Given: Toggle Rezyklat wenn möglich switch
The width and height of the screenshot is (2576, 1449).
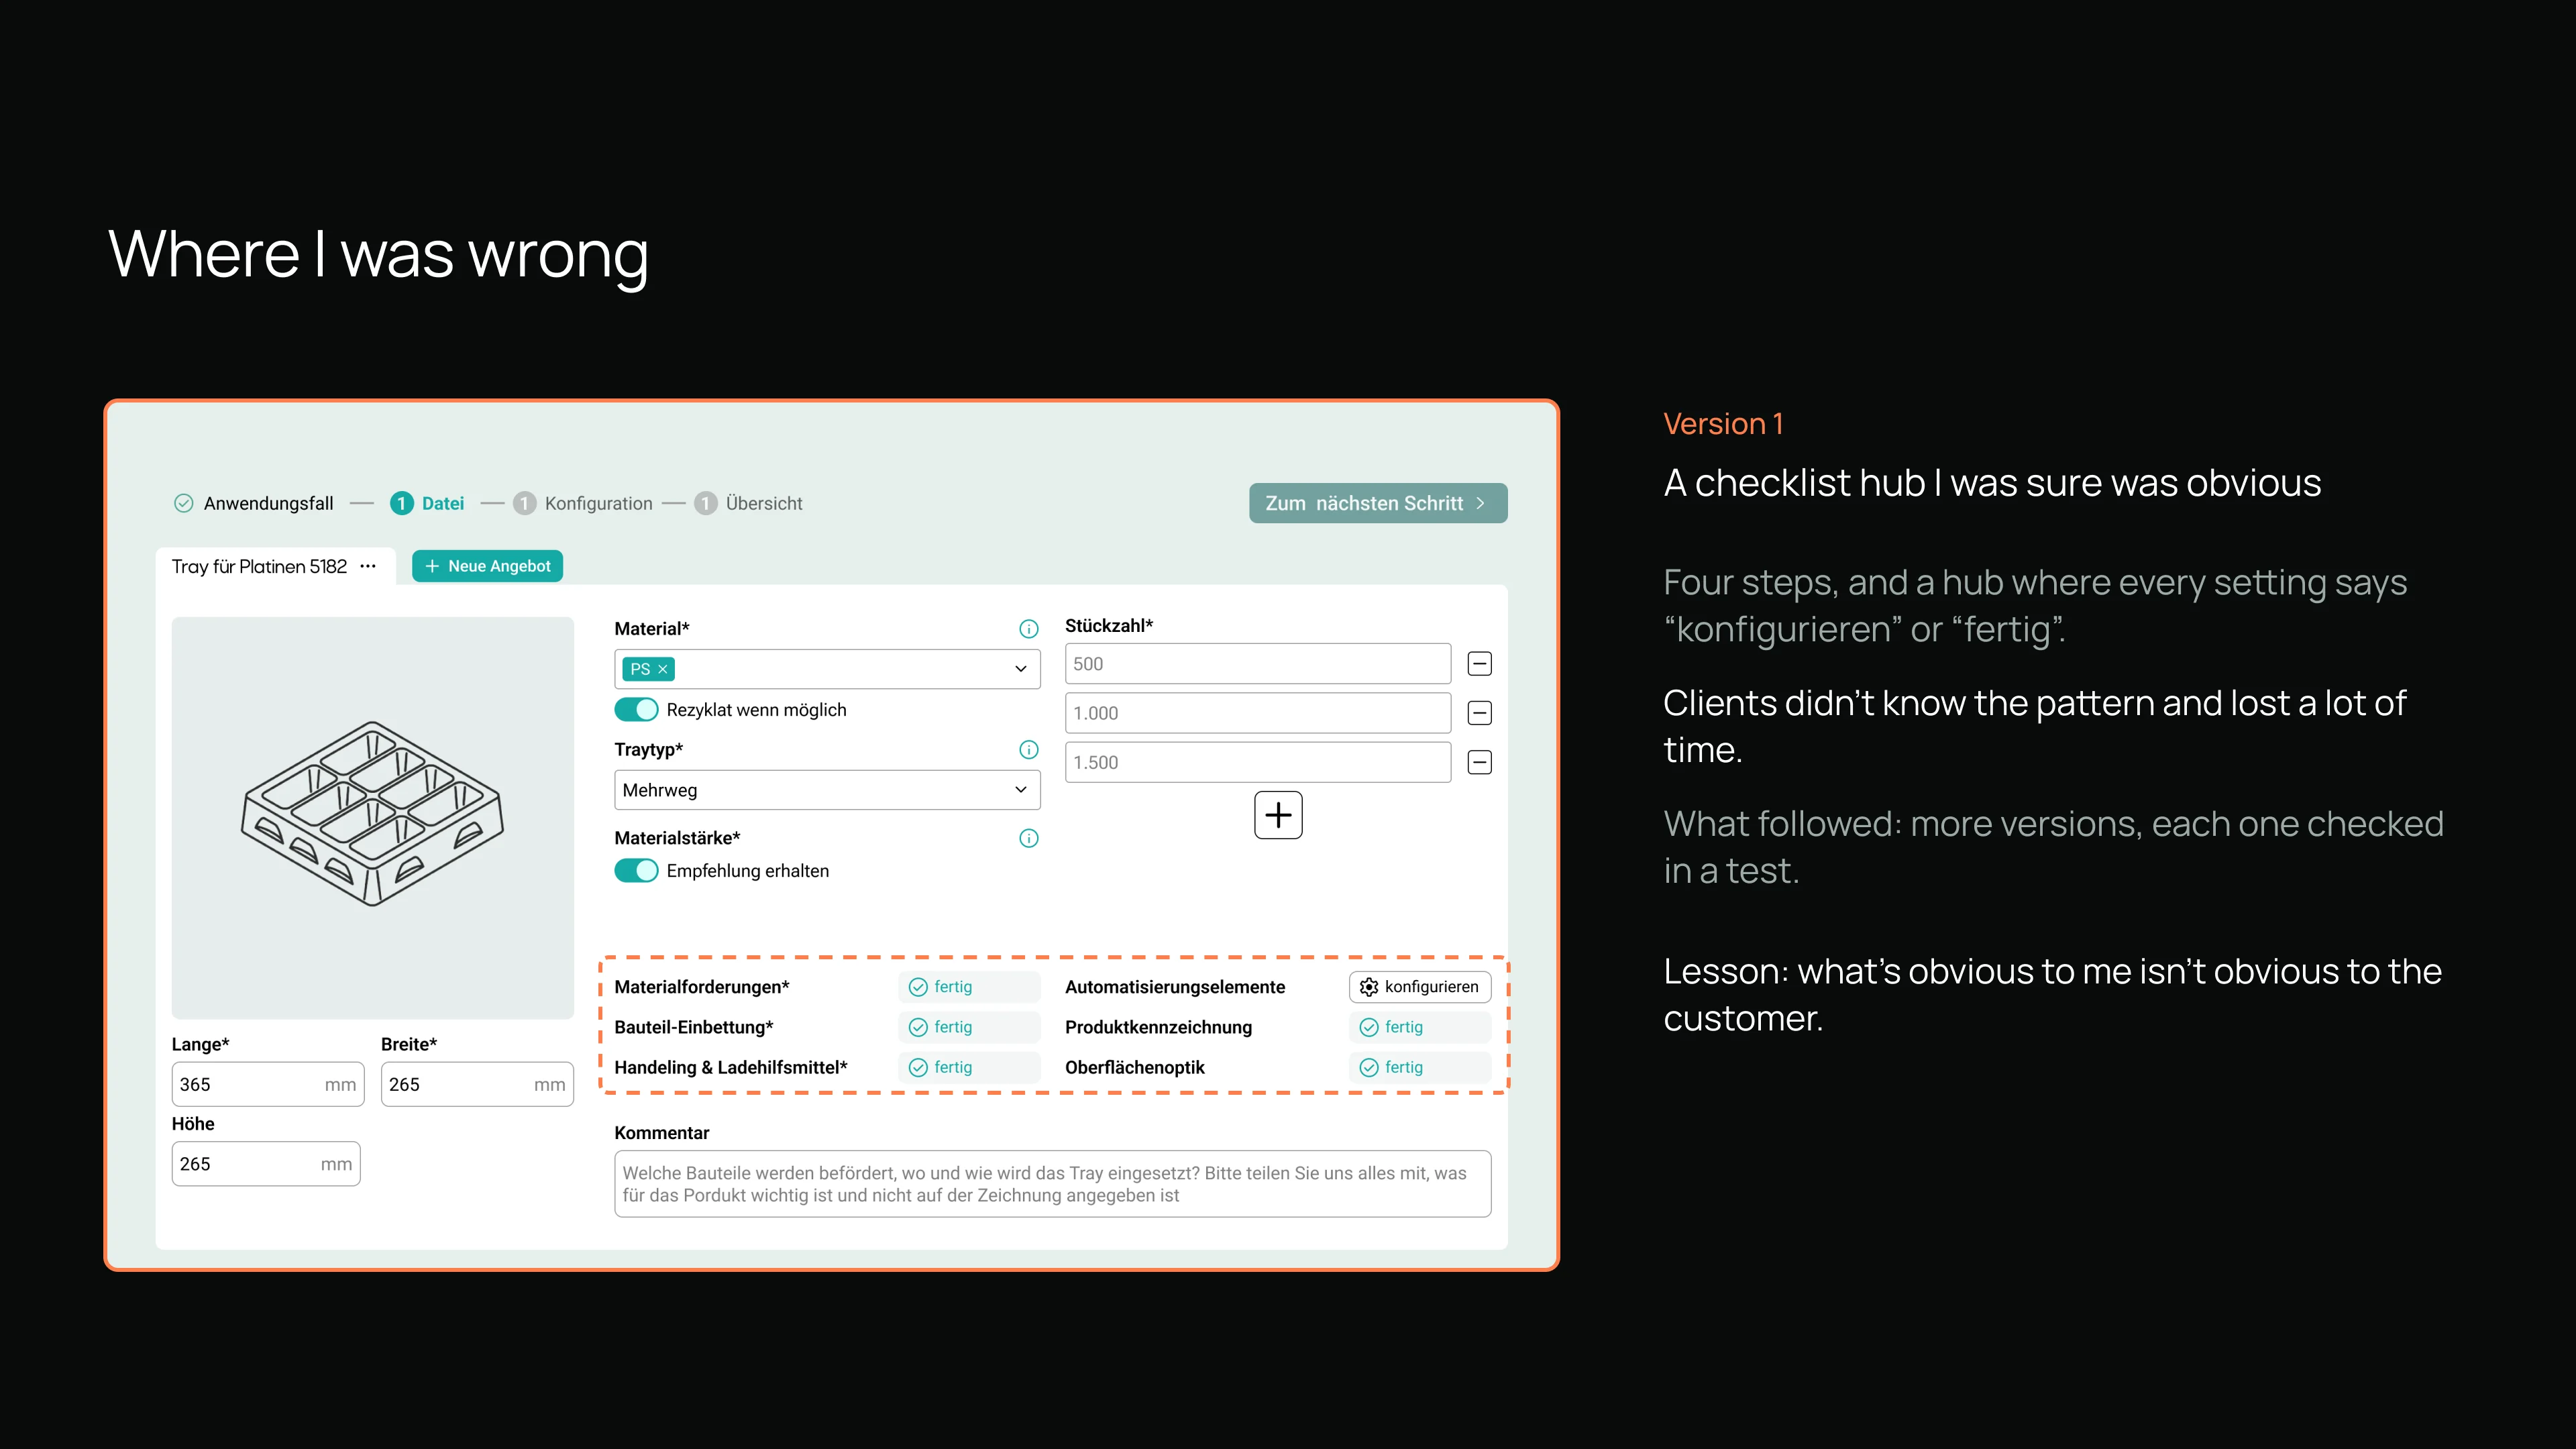Looking at the screenshot, I should [x=636, y=710].
